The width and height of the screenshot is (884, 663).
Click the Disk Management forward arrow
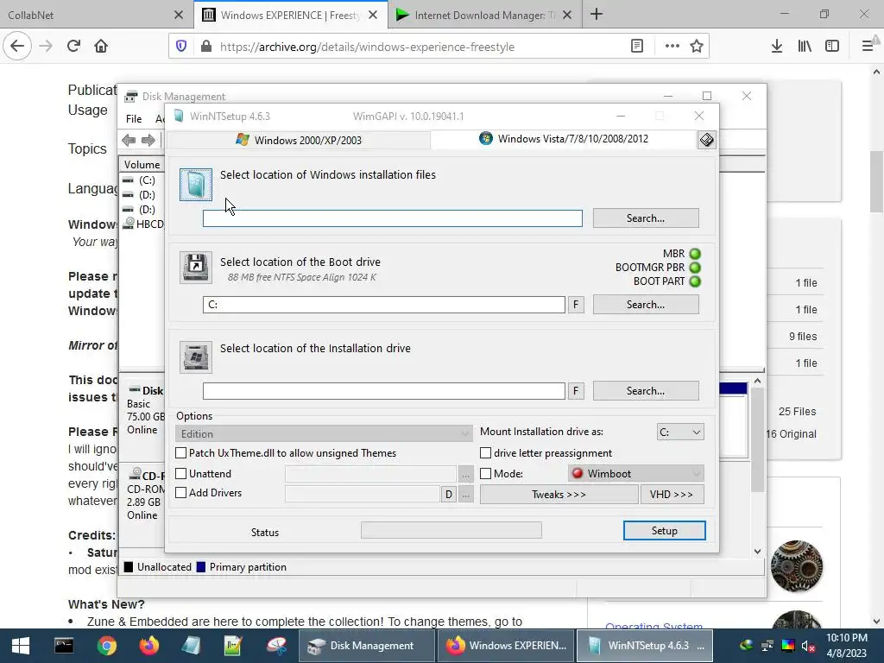[148, 140]
